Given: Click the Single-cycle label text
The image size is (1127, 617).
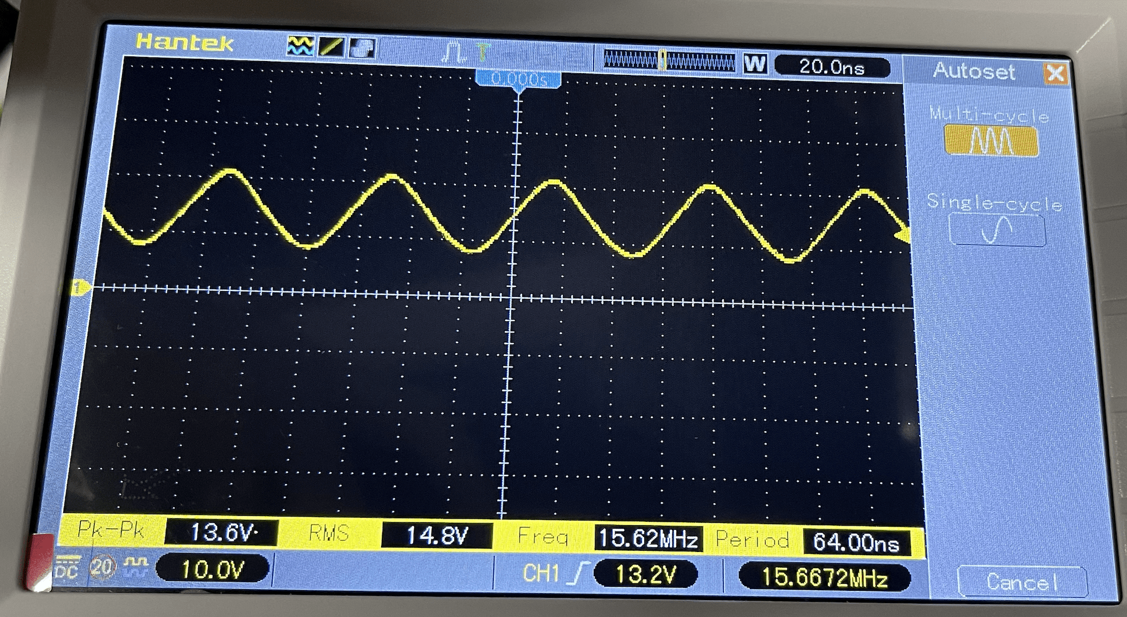Looking at the screenshot, I should pos(994,203).
